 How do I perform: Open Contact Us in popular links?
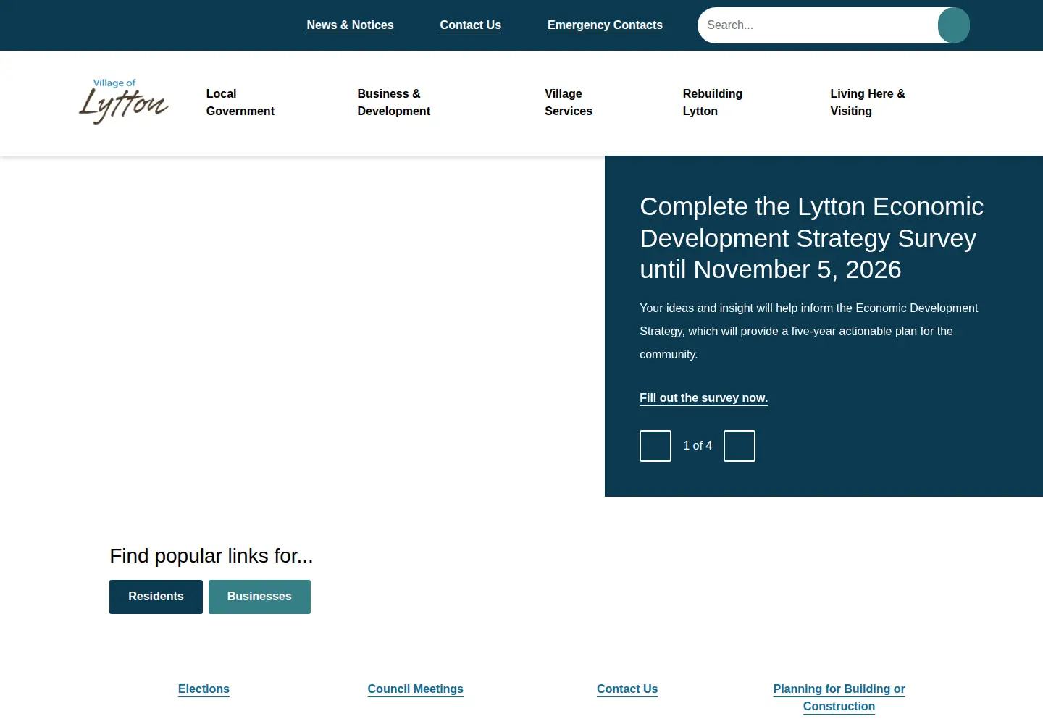[x=627, y=689]
